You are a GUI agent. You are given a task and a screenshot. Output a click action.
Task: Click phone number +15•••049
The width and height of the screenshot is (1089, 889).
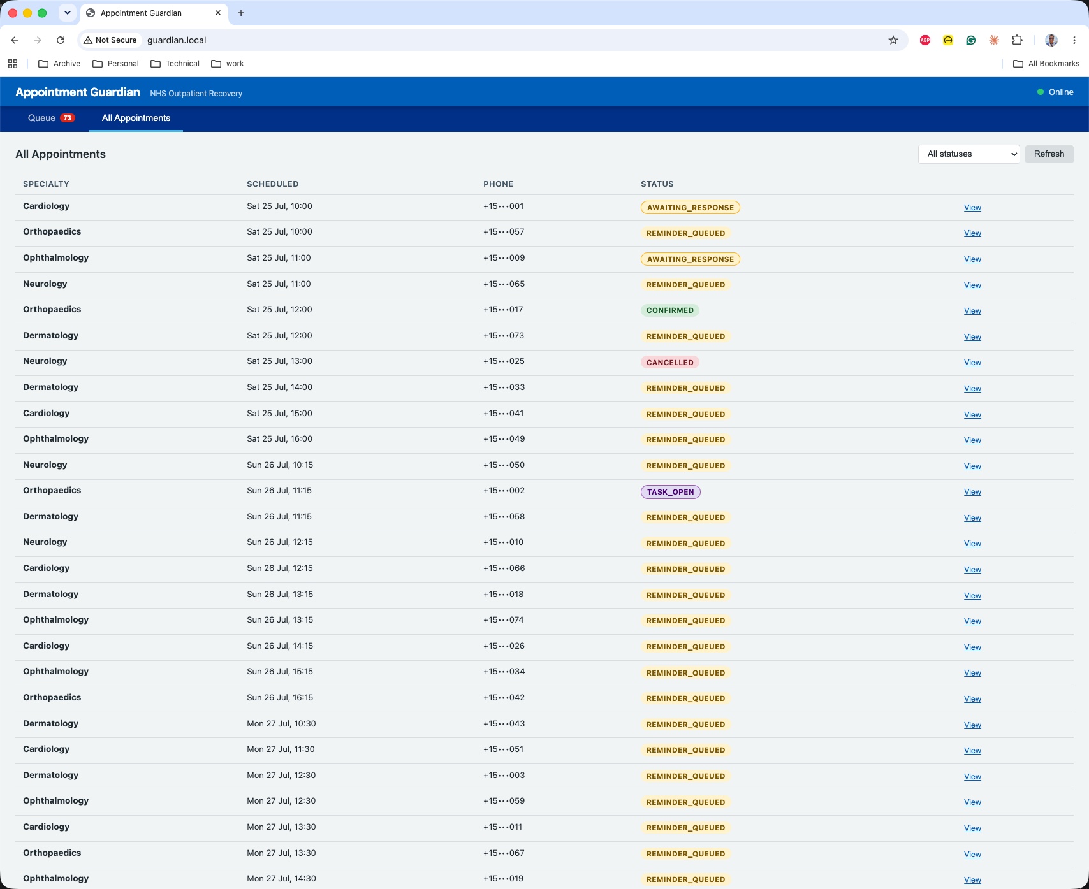tap(504, 439)
